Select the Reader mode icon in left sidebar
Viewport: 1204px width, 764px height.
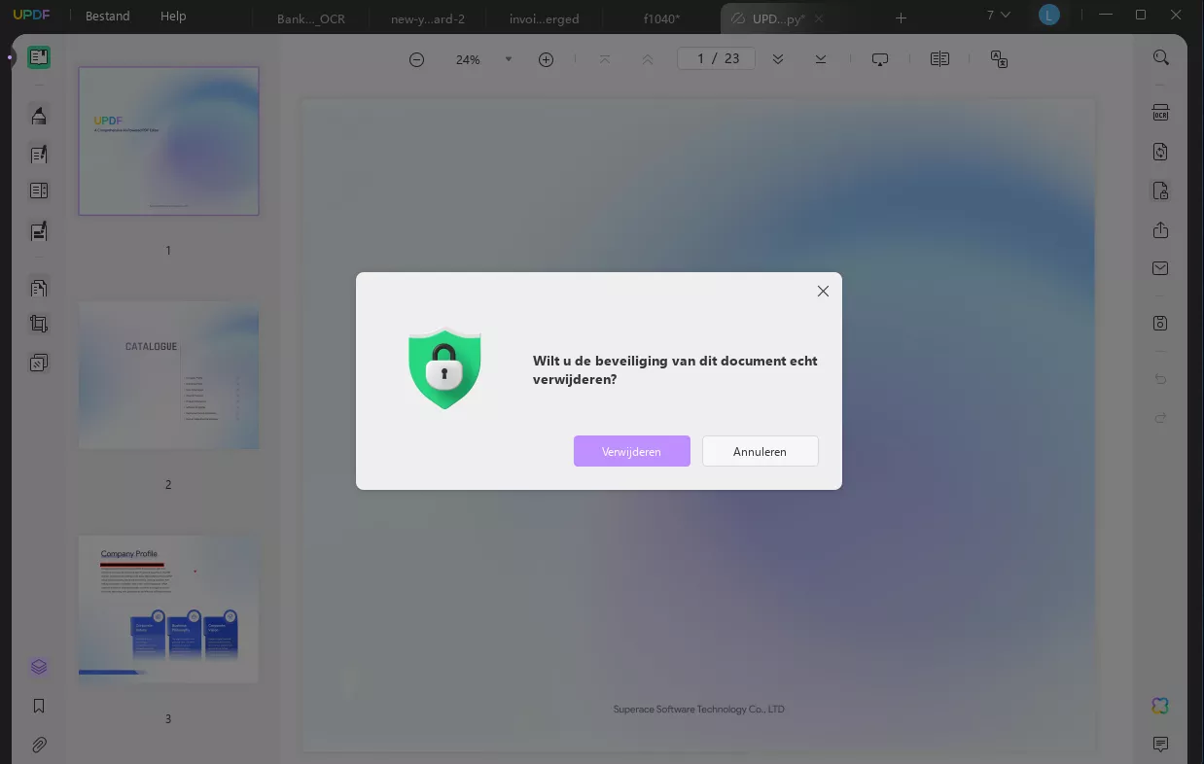pyautogui.click(x=39, y=57)
